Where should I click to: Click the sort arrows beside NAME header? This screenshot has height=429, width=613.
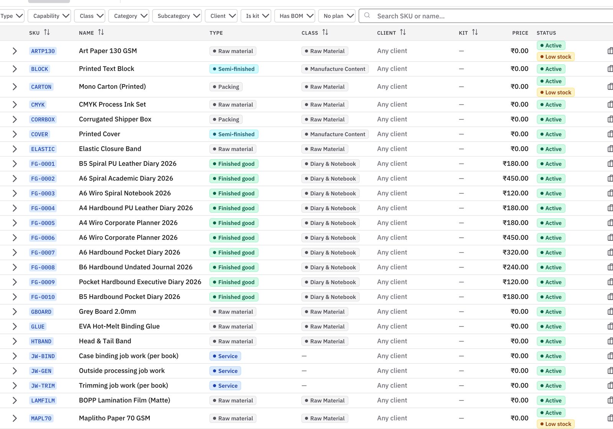tap(101, 33)
